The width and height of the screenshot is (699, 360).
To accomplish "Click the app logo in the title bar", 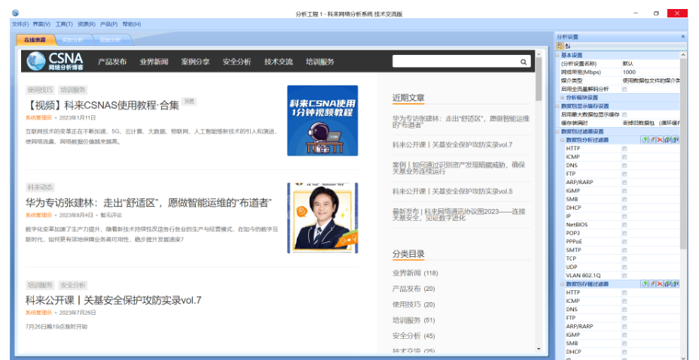I will pyautogui.click(x=16, y=13).
